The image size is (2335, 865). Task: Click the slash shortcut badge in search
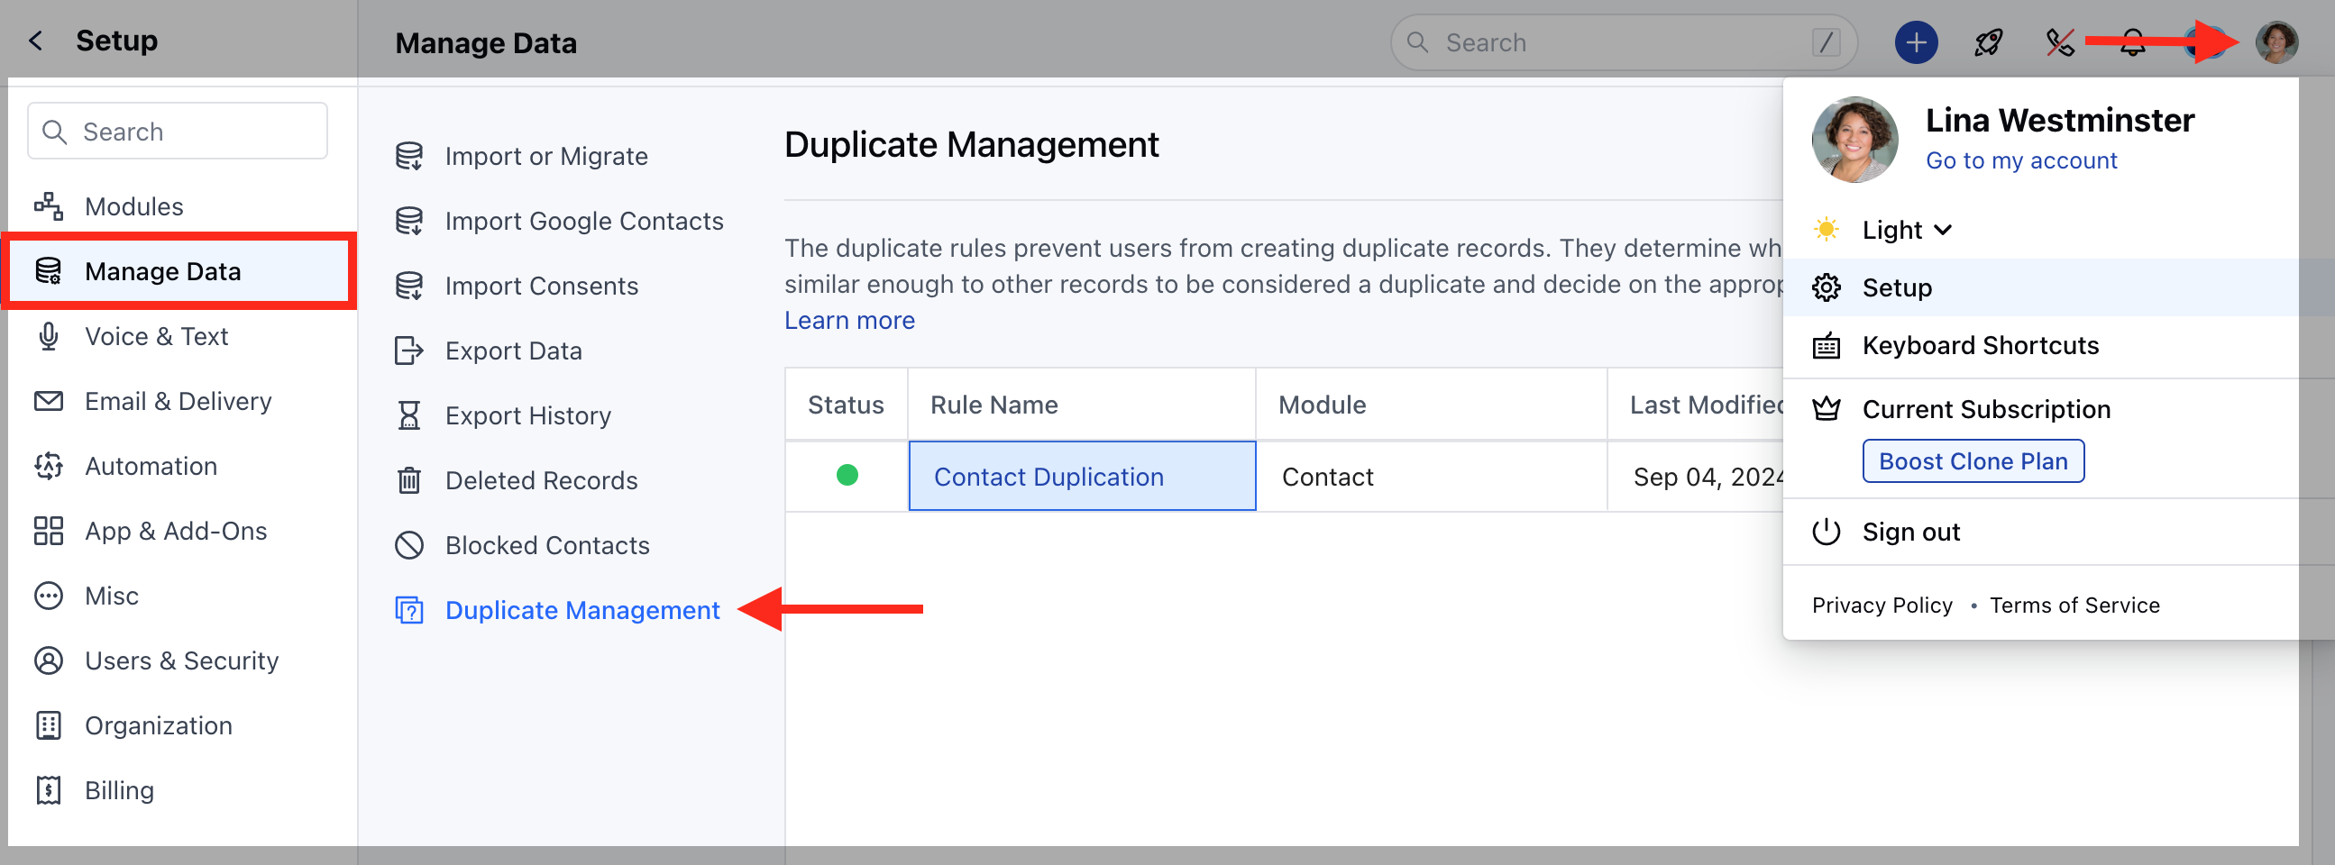(x=1825, y=42)
